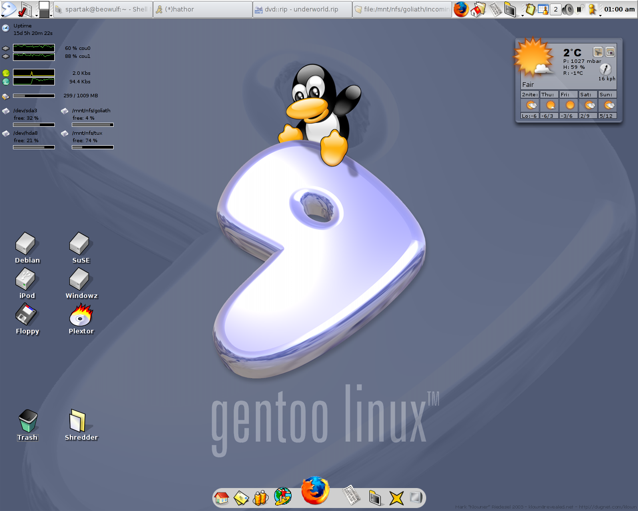638x511 pixels.
Task: Click the large sun icon in the weather widget
Action: (x=534, y=57)
